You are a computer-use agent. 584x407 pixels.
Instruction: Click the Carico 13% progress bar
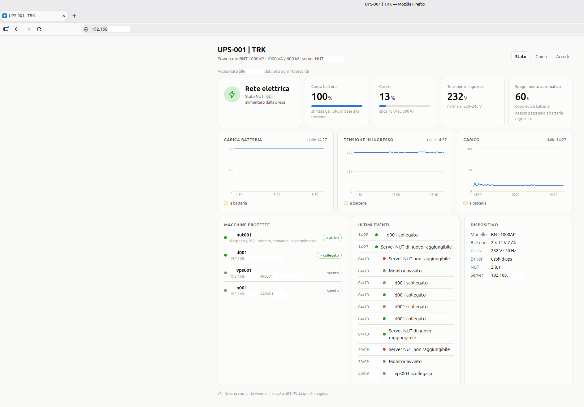(405, 106)
